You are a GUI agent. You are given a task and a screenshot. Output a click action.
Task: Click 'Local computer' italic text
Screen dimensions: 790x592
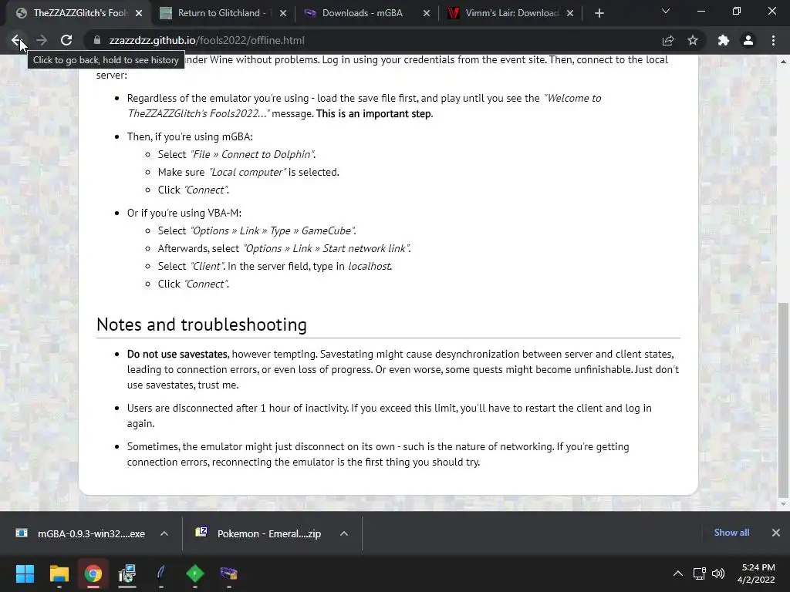tap(247, 172)
